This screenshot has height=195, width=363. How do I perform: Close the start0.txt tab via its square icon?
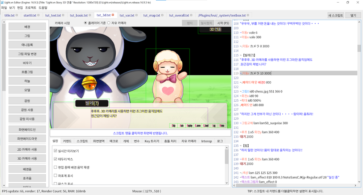coord(38,15)
